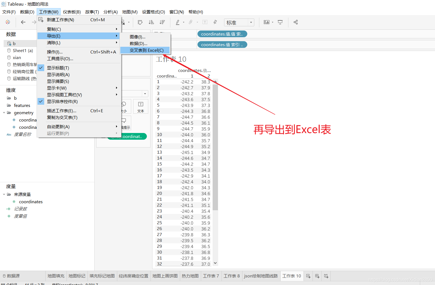Switch to the 热力地图 sheet tab

(x=190, y=276)
